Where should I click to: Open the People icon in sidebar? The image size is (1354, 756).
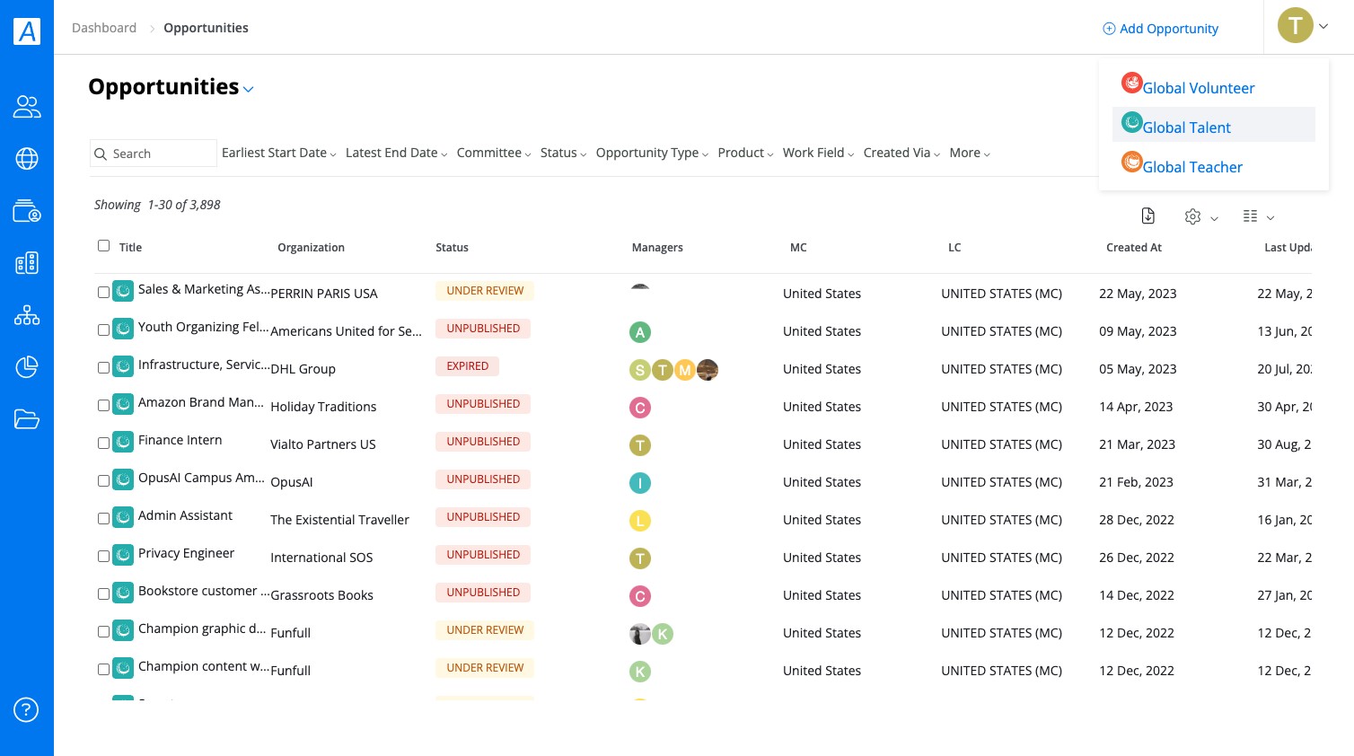coord(27,107)
